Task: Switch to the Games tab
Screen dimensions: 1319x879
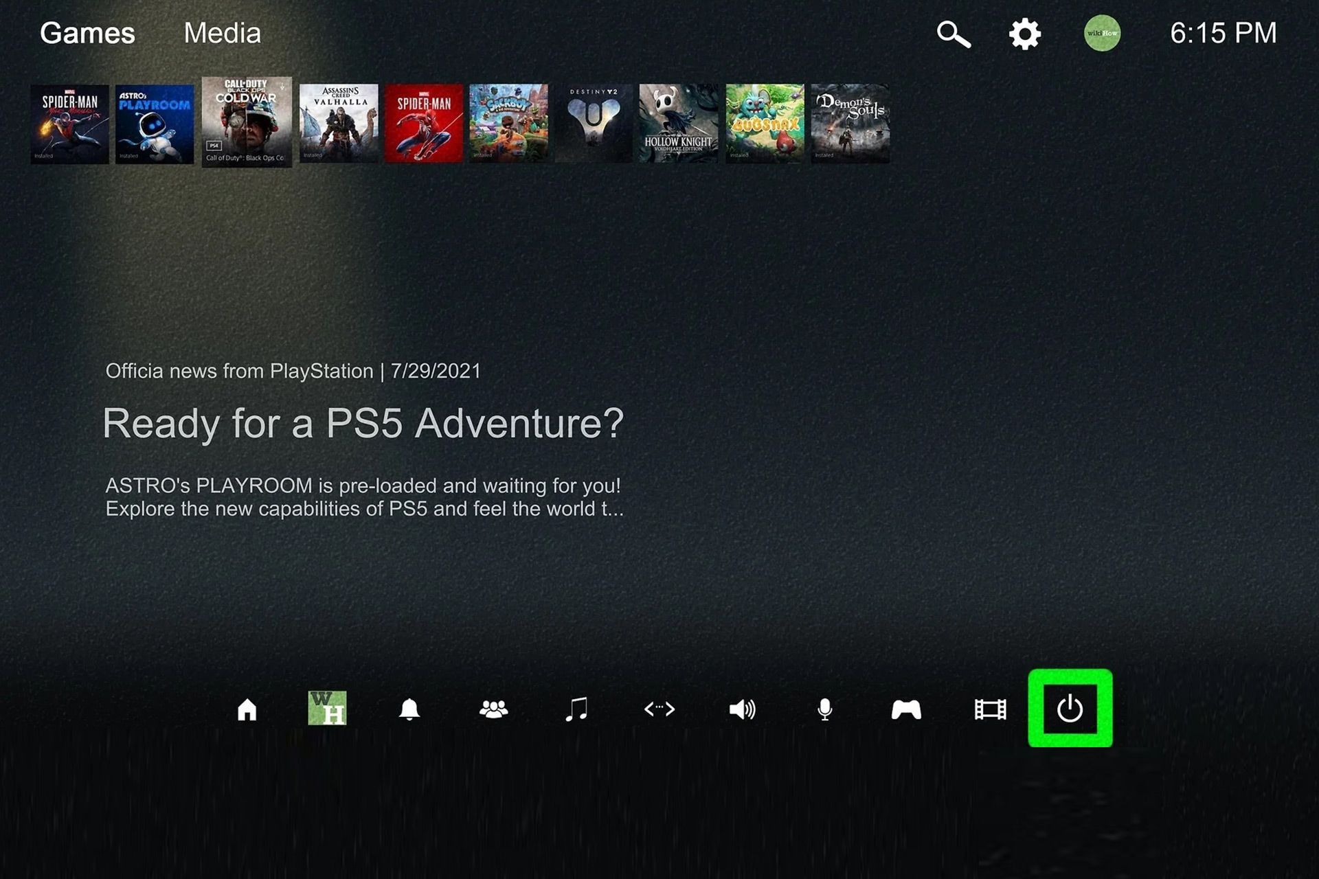Action: click(x=87, y=33)
